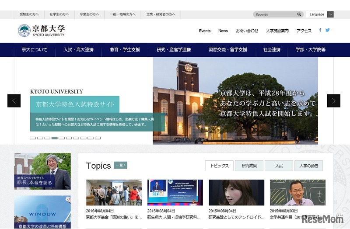Select ninth slide indicator
350x229 pixels.
click(91, 138)
